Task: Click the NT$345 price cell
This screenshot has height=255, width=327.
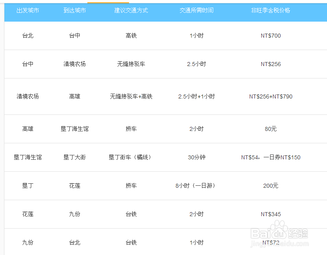Action: point(270,214)
